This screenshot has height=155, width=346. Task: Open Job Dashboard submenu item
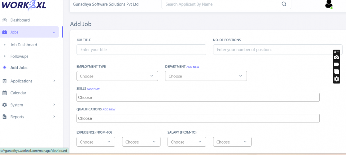pos(24,45)
